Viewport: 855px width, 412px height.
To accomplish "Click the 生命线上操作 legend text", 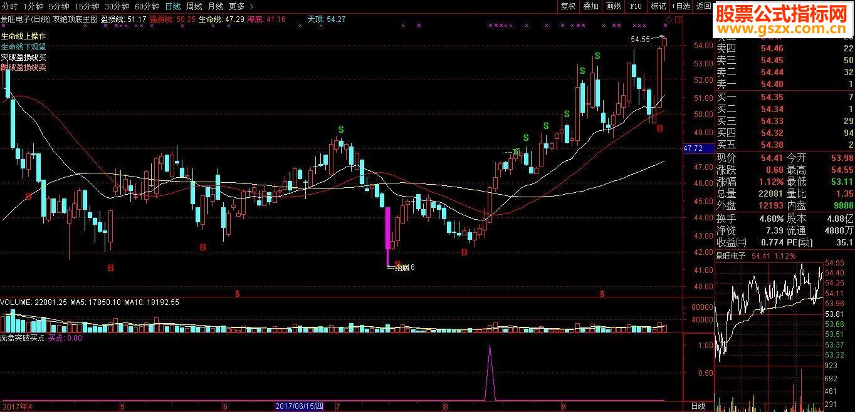I will (23, 36).
